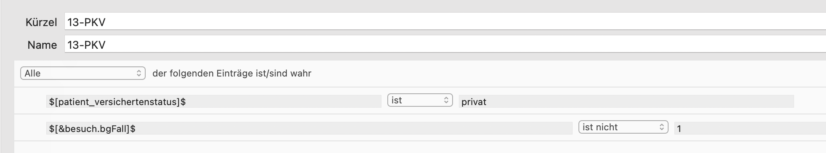Open the 'ist nicht' operator dropdown
826x153 pixels.
point(623,127)
